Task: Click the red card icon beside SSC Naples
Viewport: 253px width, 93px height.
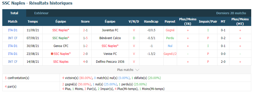Action: tap(52, 54)
